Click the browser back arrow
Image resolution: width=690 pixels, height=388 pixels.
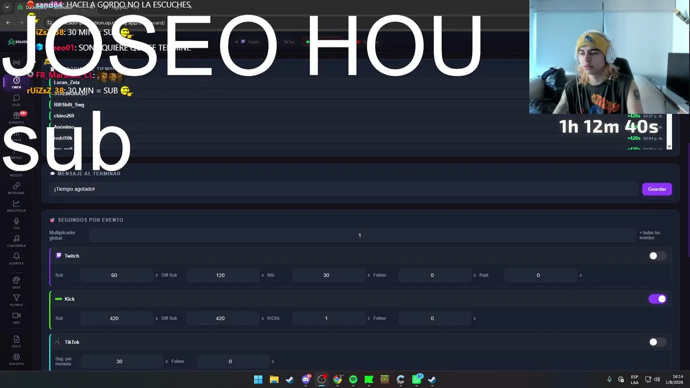click(x=8, y=23)
